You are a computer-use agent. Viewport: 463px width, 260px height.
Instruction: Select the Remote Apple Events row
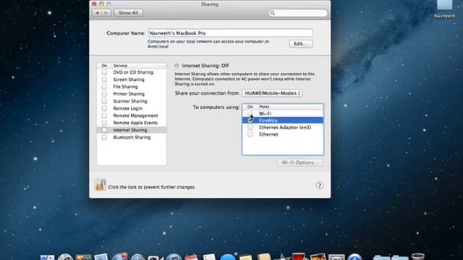coord(132,123)
